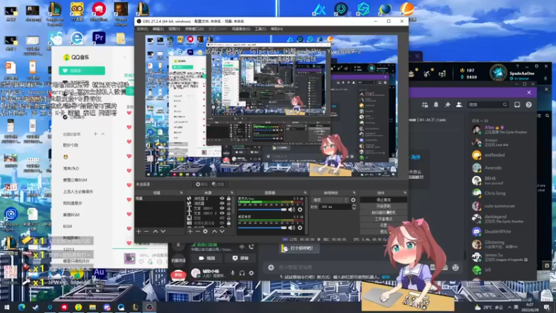This screenshot has width=556, height=313.
Task: Click Discord 视频 video button
Action: tap(207, 258)
